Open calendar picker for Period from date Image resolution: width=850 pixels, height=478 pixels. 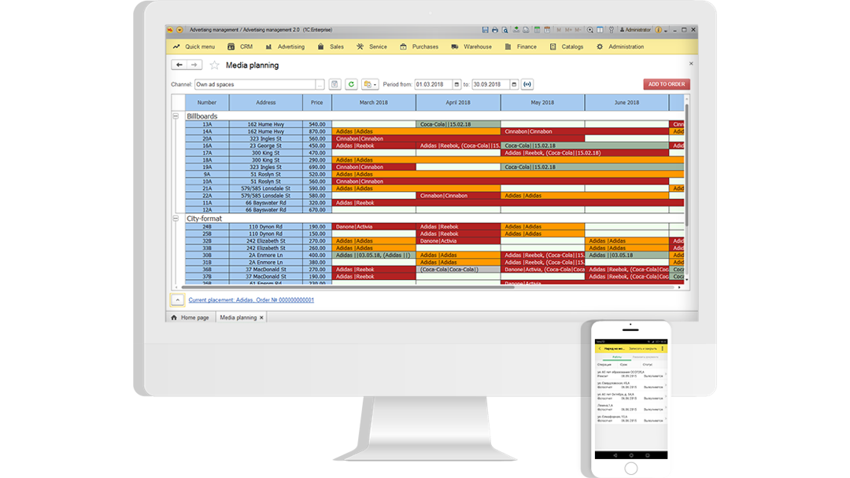coord(456,84)
